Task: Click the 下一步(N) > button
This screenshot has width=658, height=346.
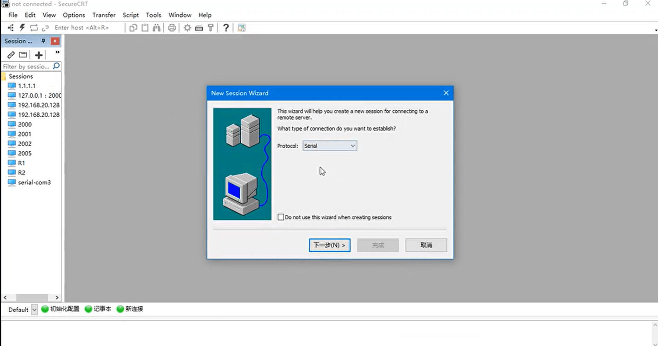Action: tap(330, 245)
